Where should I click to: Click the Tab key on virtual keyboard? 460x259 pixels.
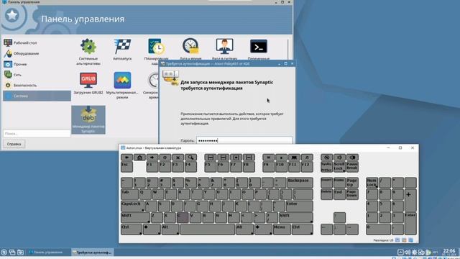click(x=129, y=194)
